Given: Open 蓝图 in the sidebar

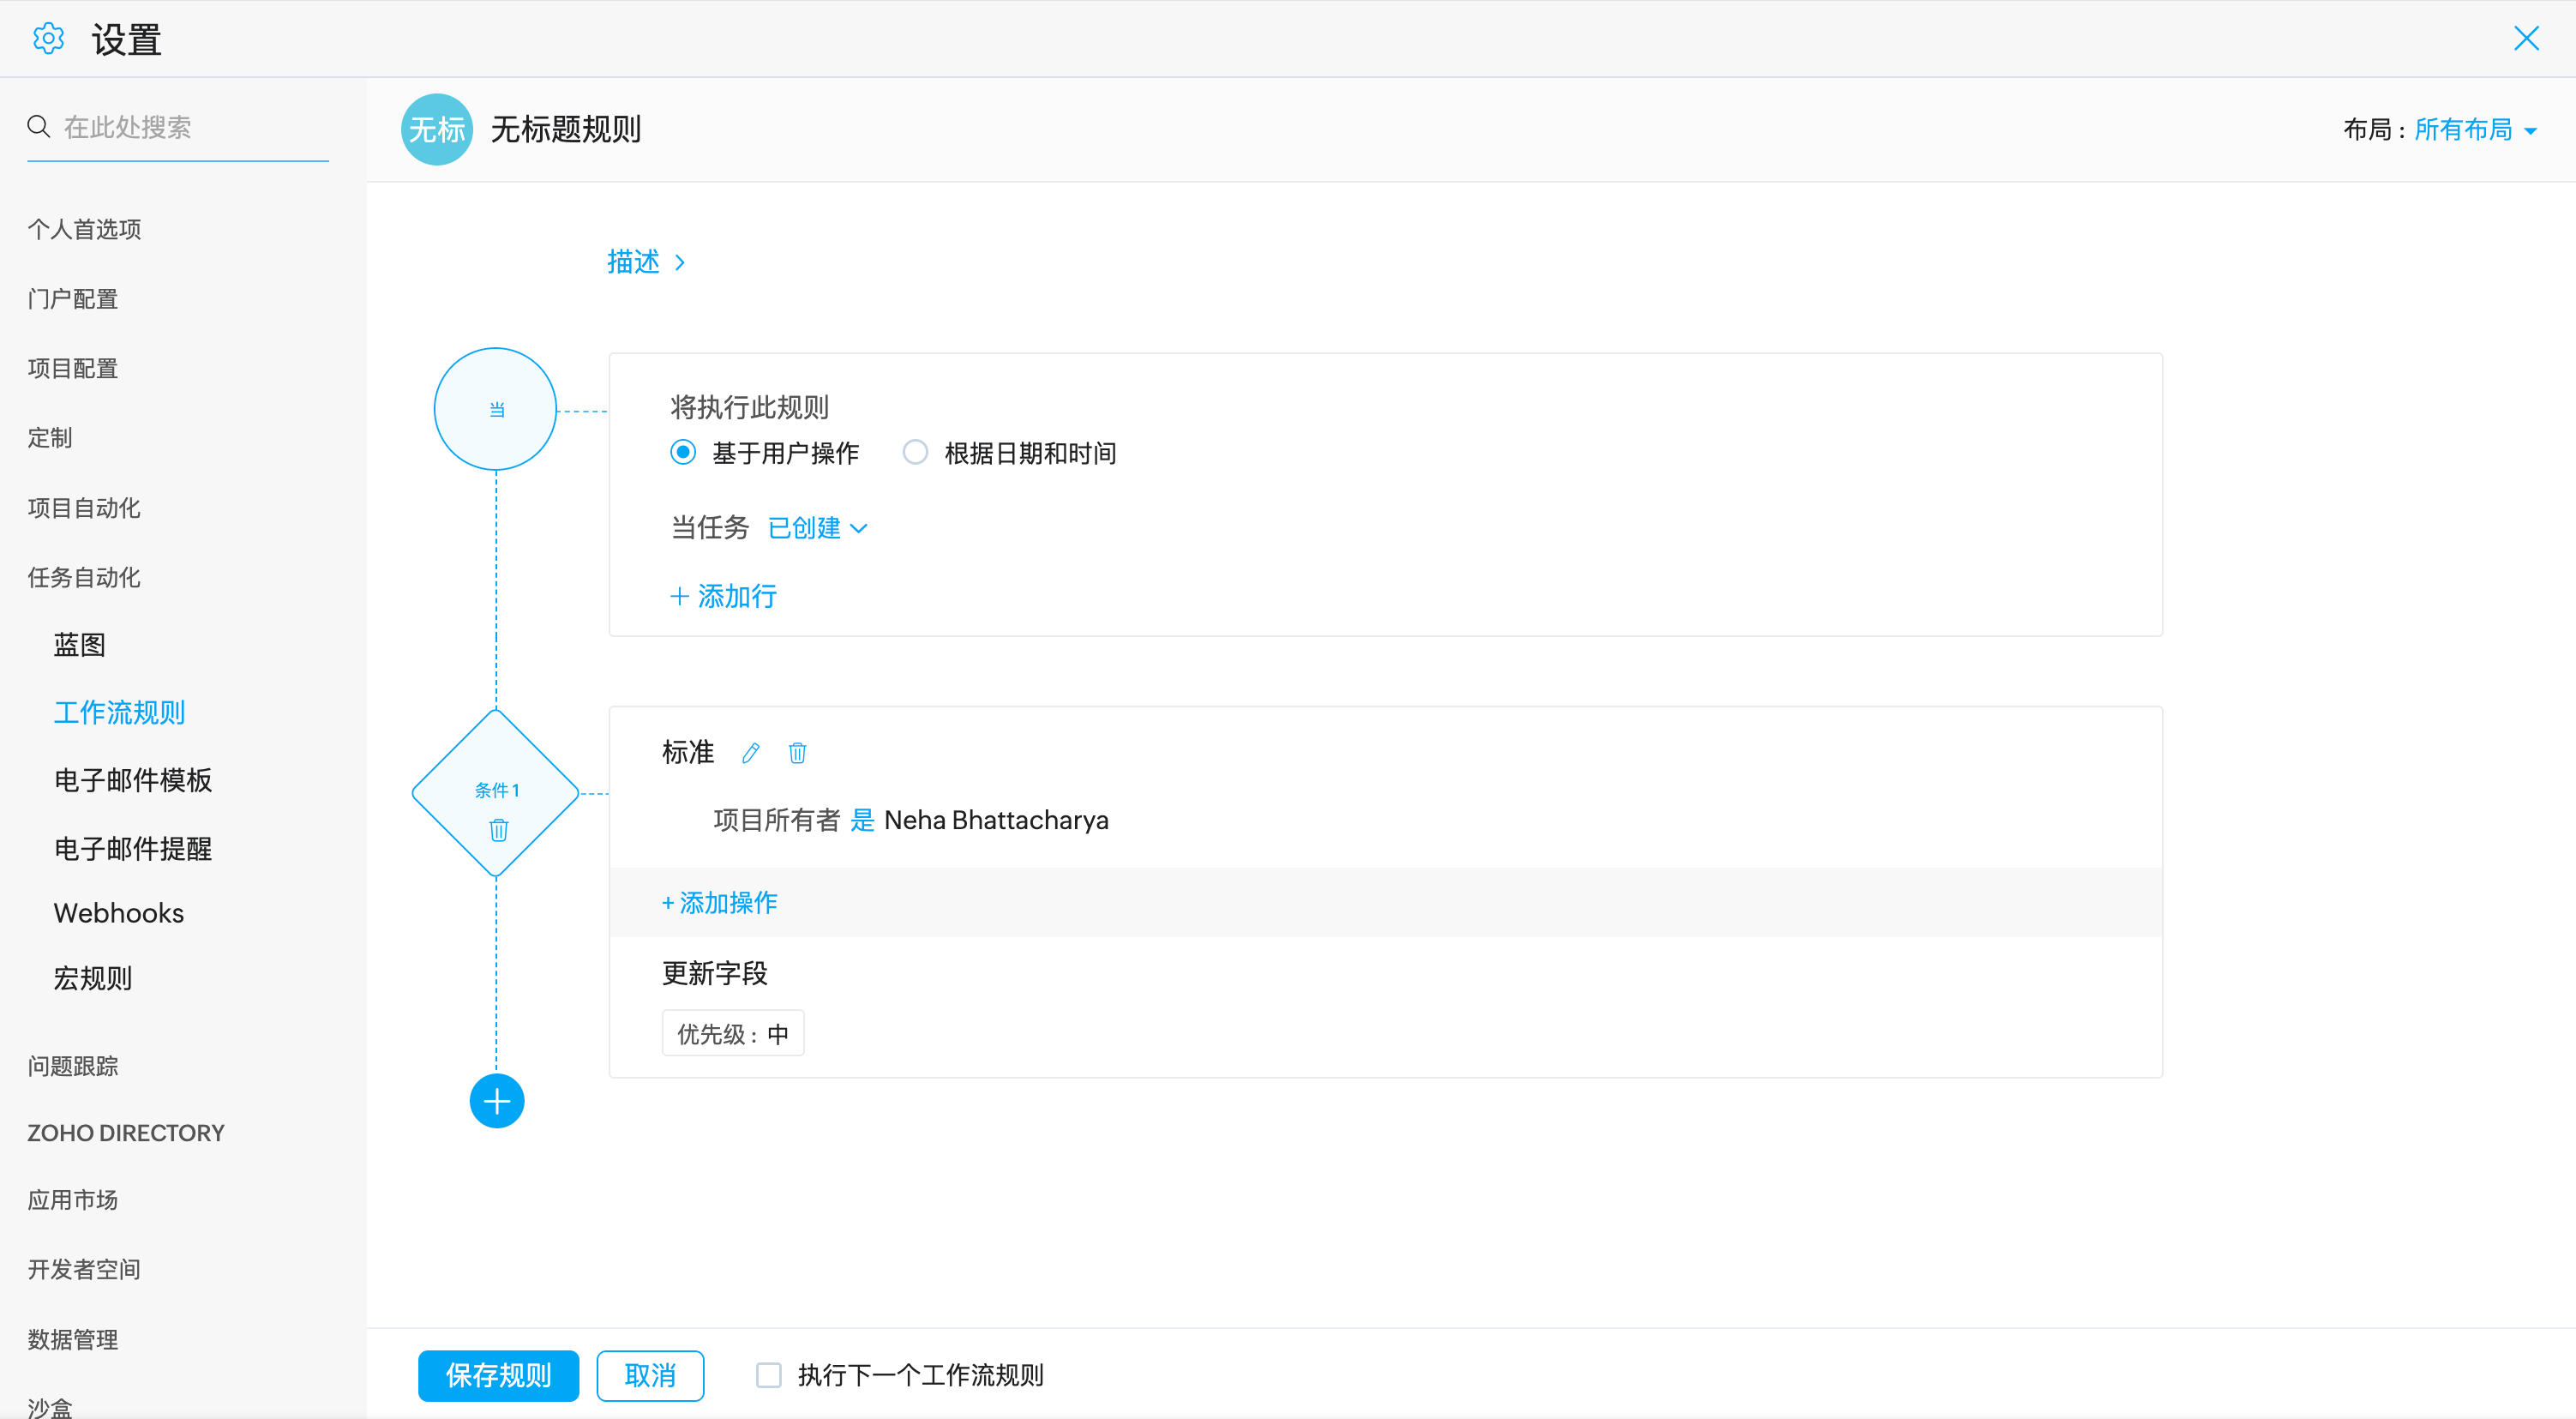Looking at the screenshot, I should [x=79, y=645].
